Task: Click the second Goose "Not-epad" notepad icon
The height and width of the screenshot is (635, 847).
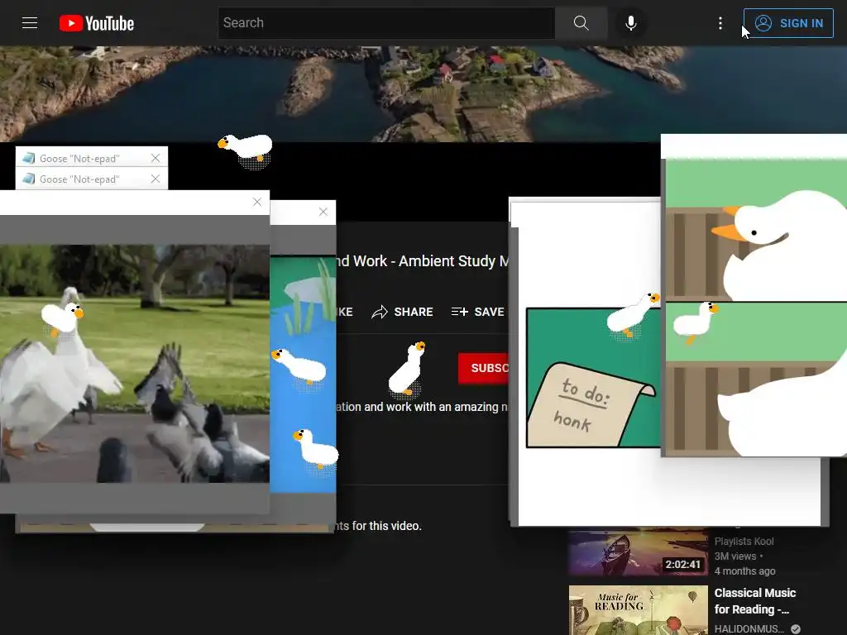Action: [29, 179]
